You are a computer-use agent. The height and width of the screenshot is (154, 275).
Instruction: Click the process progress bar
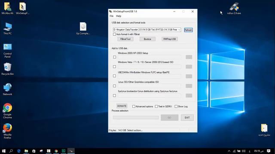coord(136,118)
